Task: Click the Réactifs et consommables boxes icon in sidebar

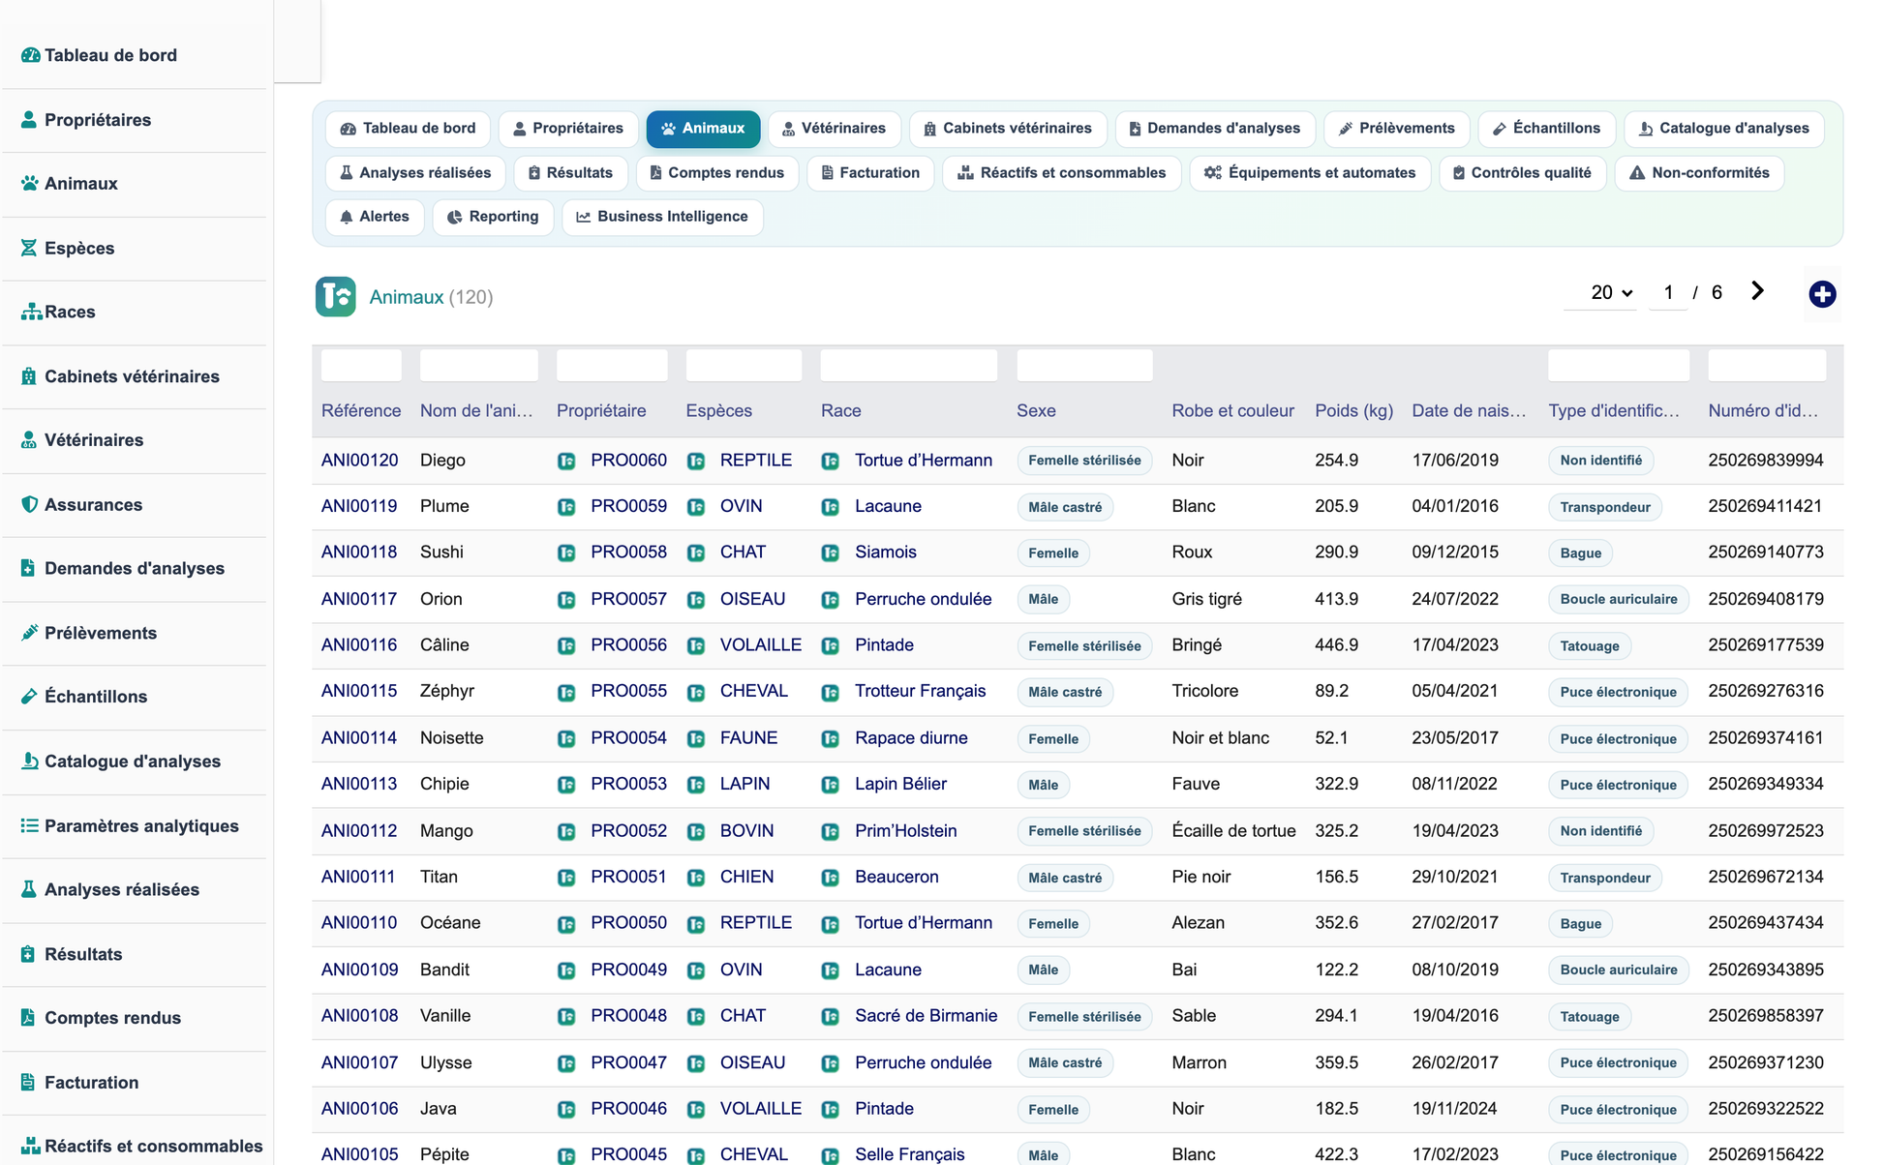Action: click(x=31, y=1146)
